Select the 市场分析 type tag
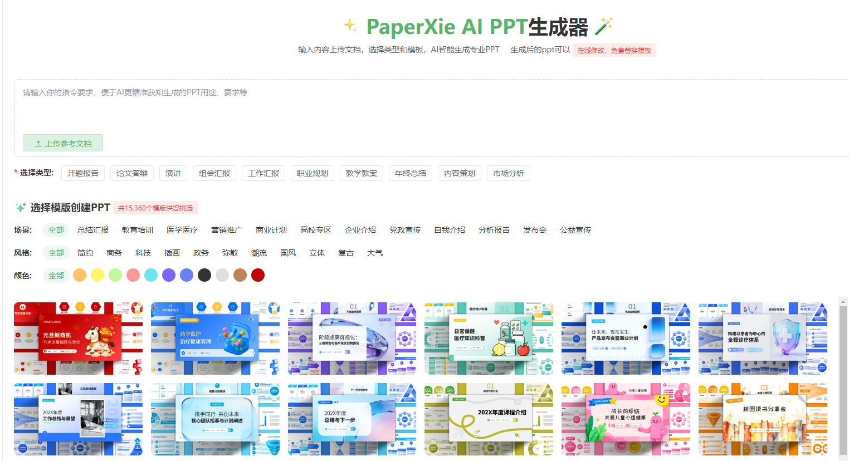Screen dimensions: 849x461 point(509,173)
